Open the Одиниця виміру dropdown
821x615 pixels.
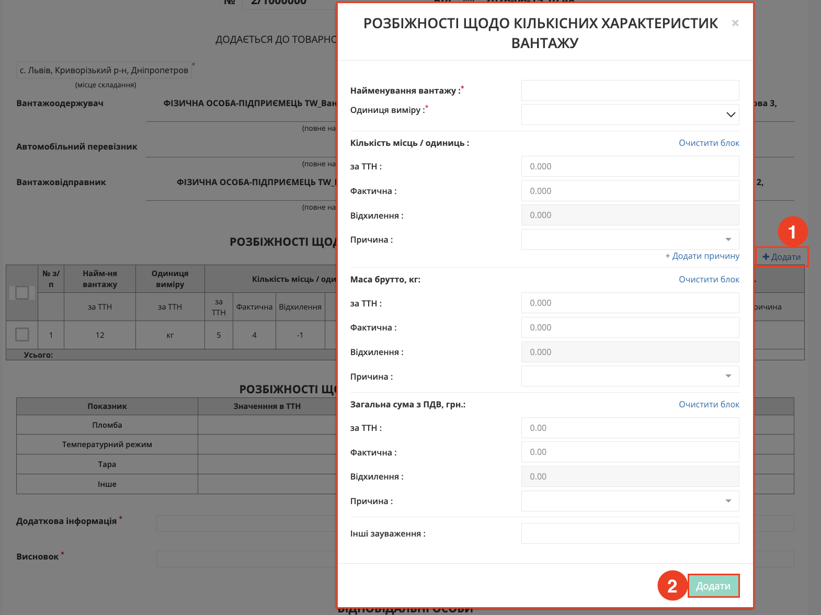[630, 115]
